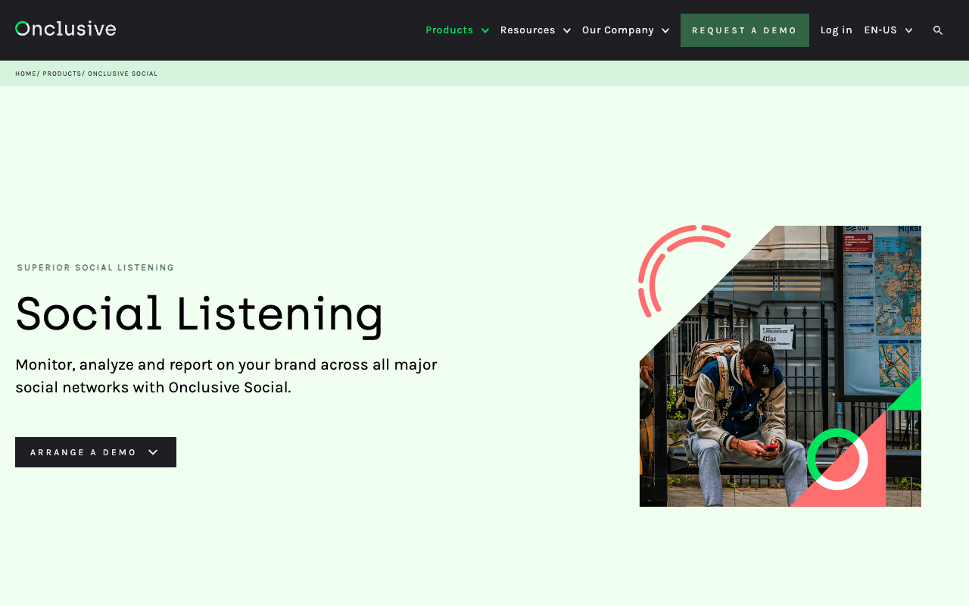The image size is (969, 606).
Task: Go to Home breadcrumb
Action: coord(26,73)
